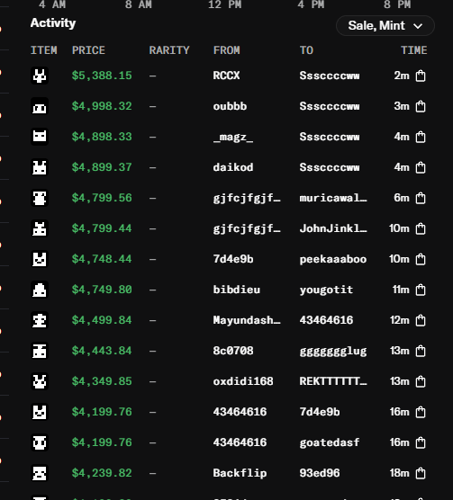453x500 pixels.
Task: Open buyer profile 93ed96
Action: [320, 473]
